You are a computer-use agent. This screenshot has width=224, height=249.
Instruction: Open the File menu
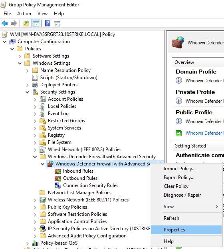coord(7,14)
